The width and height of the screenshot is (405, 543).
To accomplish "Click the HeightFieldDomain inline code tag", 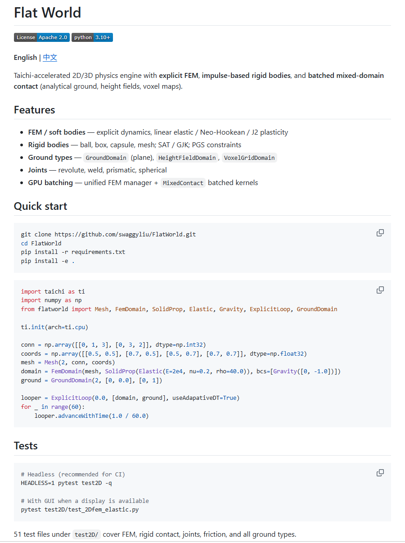I will click(187, 158).
